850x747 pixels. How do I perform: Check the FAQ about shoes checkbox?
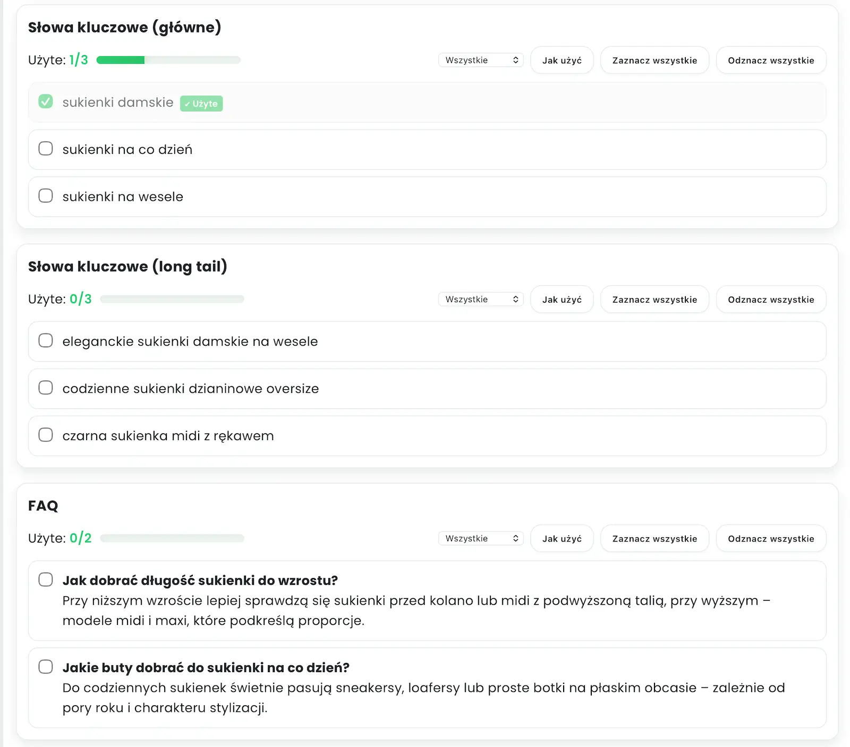pyautogui.click(x=46, y=666)
